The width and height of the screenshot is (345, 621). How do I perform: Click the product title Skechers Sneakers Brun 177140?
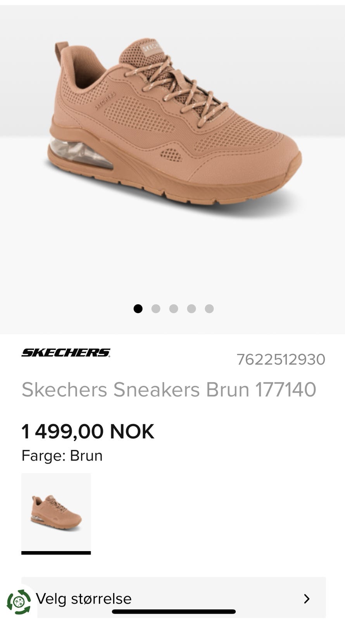(169, 389)
